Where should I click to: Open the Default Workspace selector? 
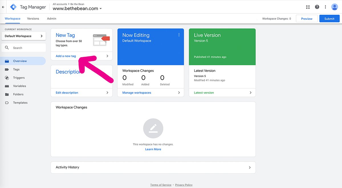point(24,36)
